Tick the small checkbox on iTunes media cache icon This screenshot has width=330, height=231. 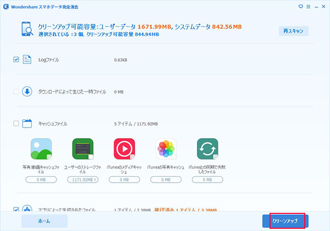(x=133, y=157)
